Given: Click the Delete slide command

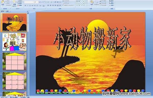Looking at the screenshot, I should [x=20, y=5].
